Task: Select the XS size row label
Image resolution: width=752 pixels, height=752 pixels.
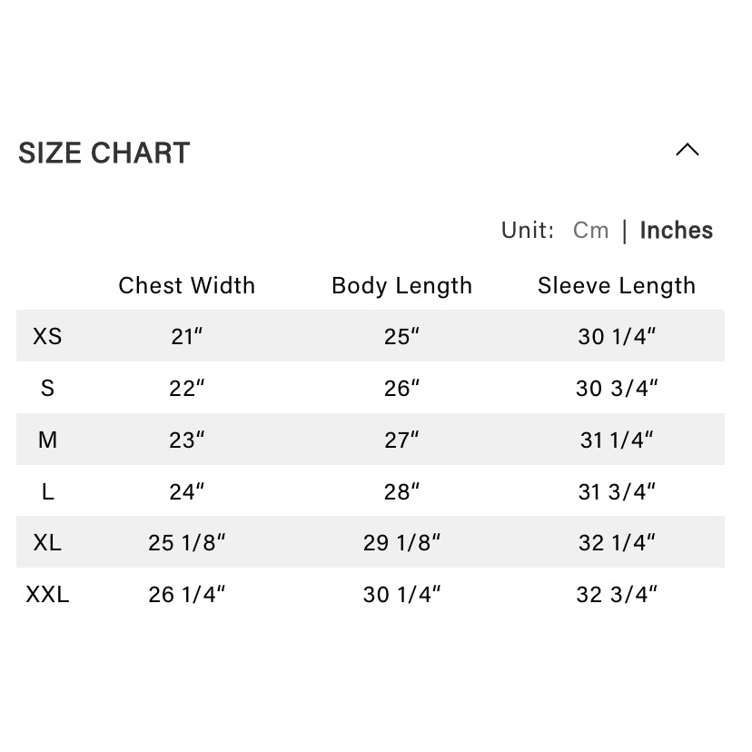Action: [x=47, y=336]
